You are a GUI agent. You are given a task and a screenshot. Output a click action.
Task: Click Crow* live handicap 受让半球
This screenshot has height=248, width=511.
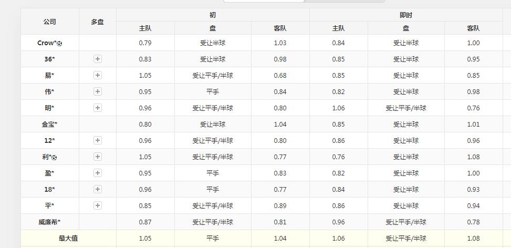pyautogui.click(x=406, y=43)
